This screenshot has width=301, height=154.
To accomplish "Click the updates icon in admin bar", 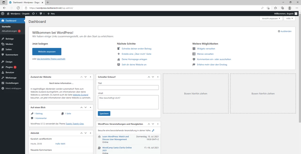I will tap(34, 13).
